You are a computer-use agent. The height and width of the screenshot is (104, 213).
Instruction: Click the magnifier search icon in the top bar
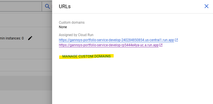pos(47,6)
